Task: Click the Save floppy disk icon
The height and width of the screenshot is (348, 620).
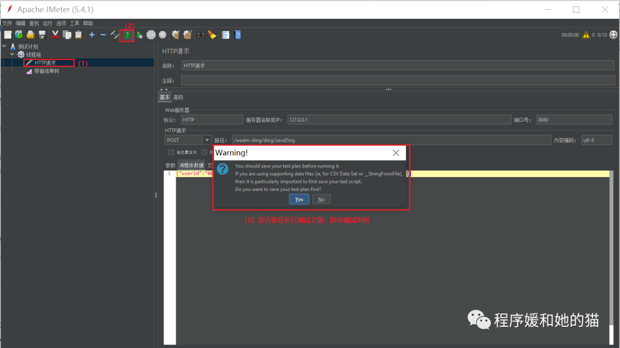Action: point(42,35)
